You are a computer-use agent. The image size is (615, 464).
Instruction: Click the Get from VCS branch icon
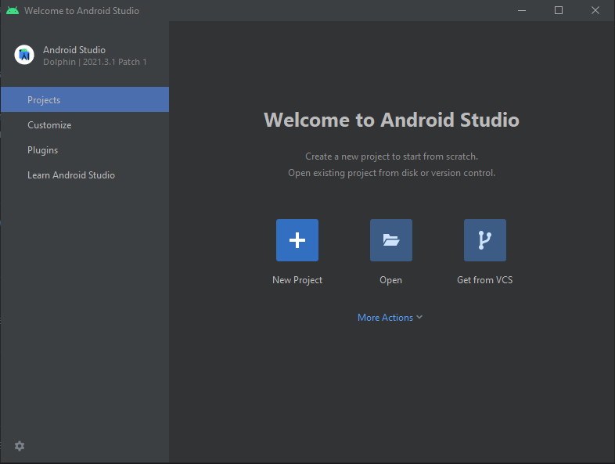tap(485, 240)
